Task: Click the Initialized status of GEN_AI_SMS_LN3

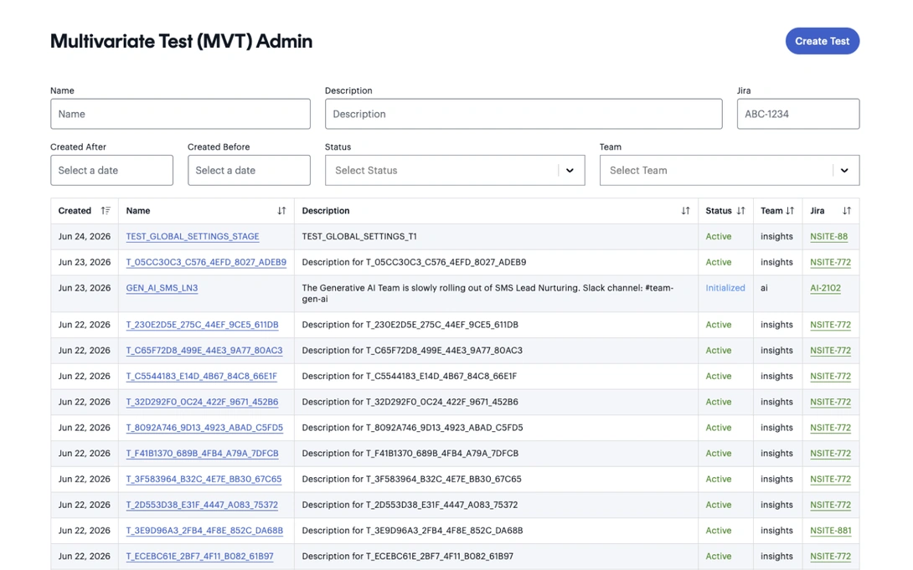Action: [725, 288]
